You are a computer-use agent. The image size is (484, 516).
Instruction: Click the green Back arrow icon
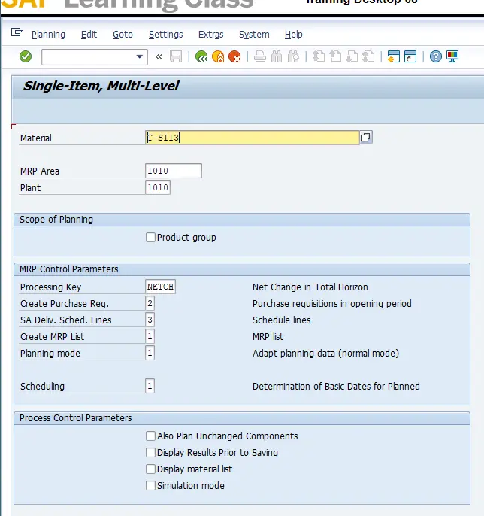(201, 56)
